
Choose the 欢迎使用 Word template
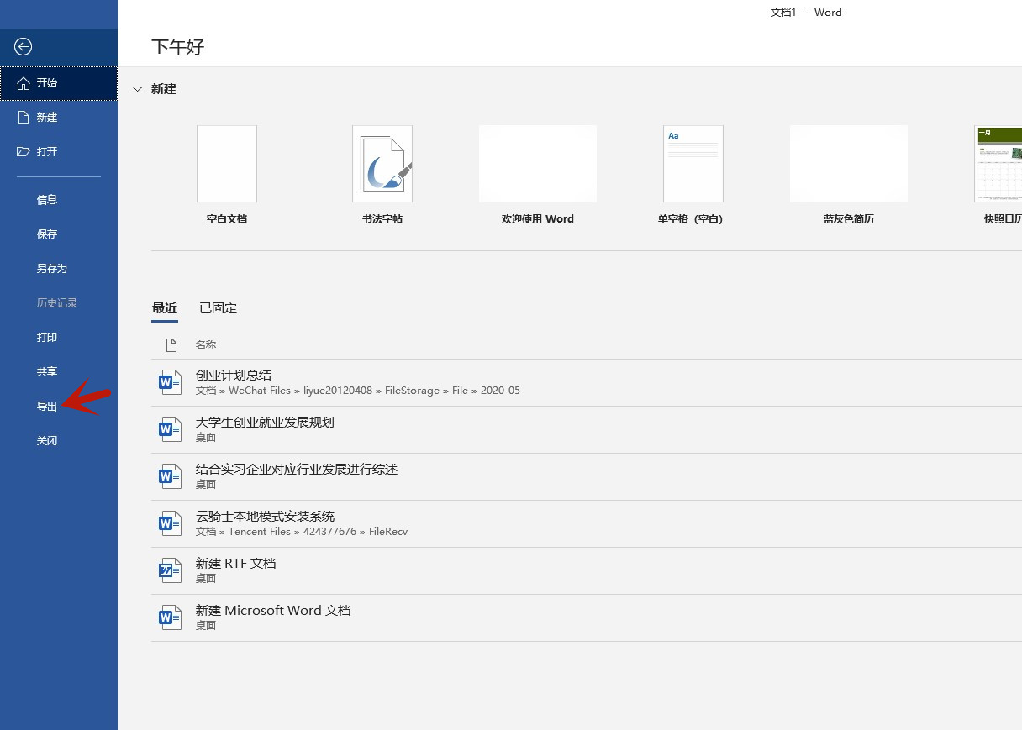[538, 164]
